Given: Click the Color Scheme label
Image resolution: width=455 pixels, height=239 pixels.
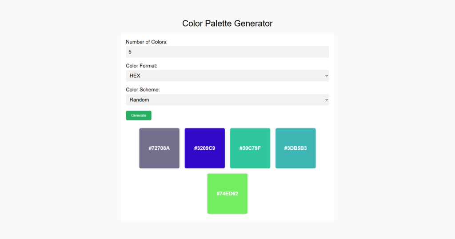Looking at the screenshot, I should click(x=143, y=90).
